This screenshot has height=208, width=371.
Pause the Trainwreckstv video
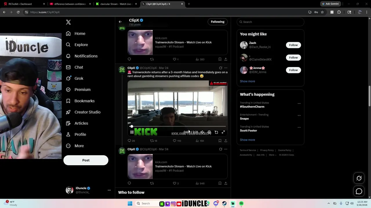pyautogui.click(x=132, y=132)
